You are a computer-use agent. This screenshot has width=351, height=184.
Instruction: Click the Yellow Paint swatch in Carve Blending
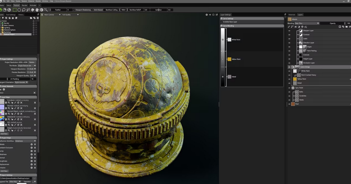[229, 59]
